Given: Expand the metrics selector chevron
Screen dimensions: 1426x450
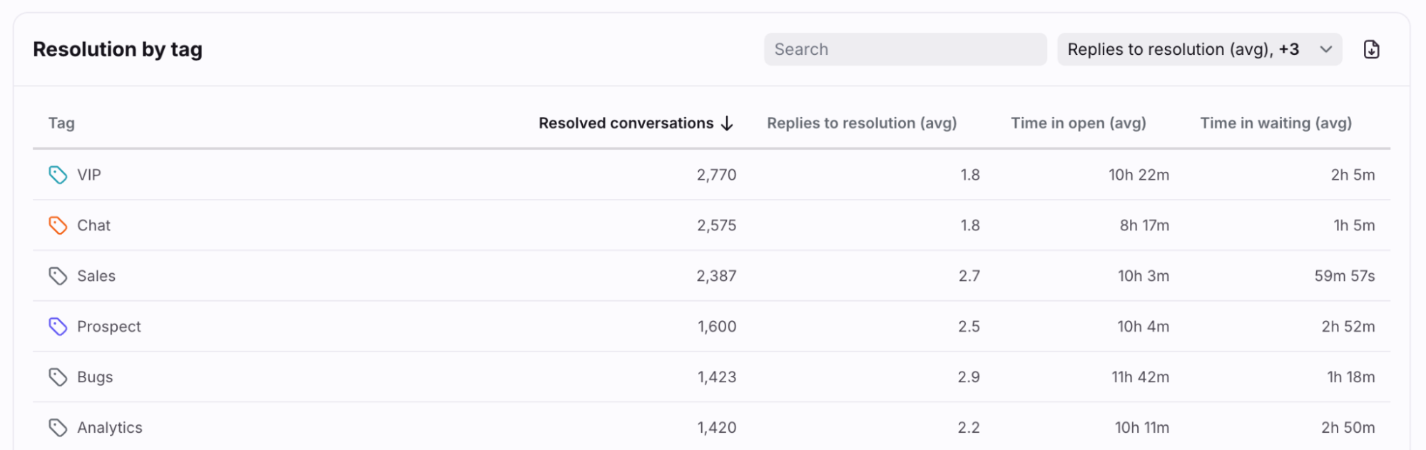Looking at the screenshot, I should pos(1326,49).
